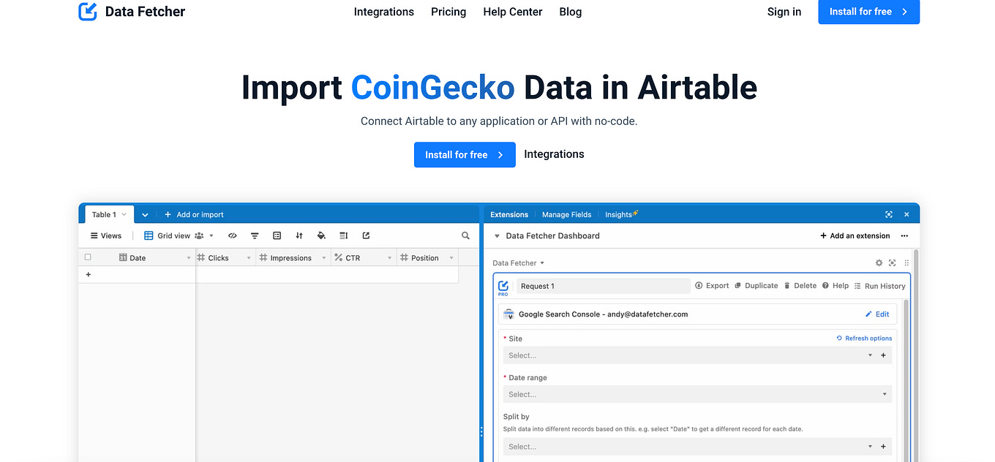
Task: Click Duplicate request
Action: coord(756,286)
